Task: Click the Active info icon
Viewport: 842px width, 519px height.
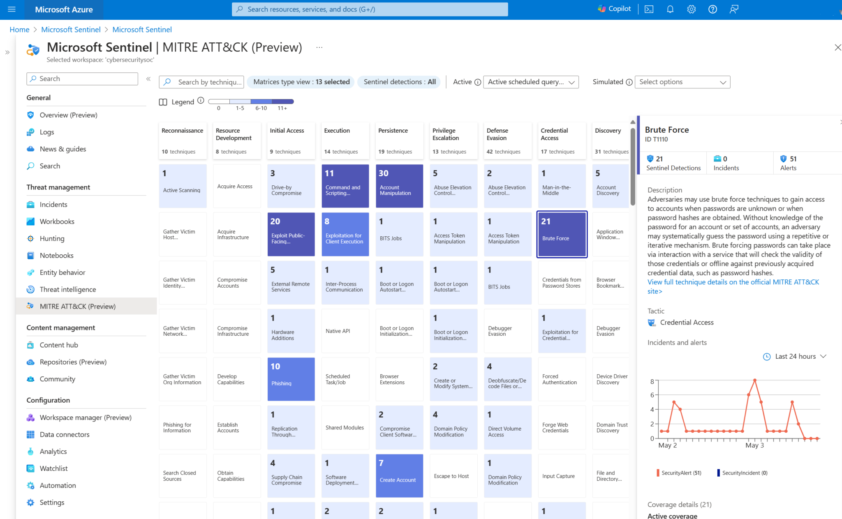Action: coord(477,82)
